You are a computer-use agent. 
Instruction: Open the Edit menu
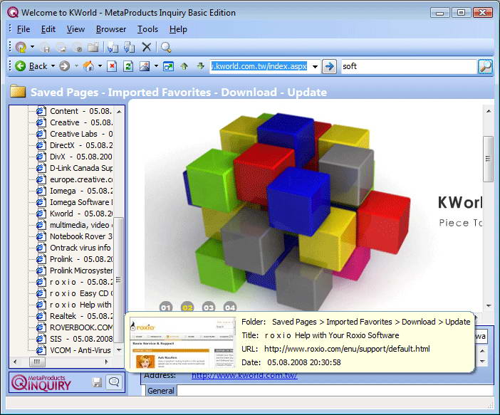48,29
